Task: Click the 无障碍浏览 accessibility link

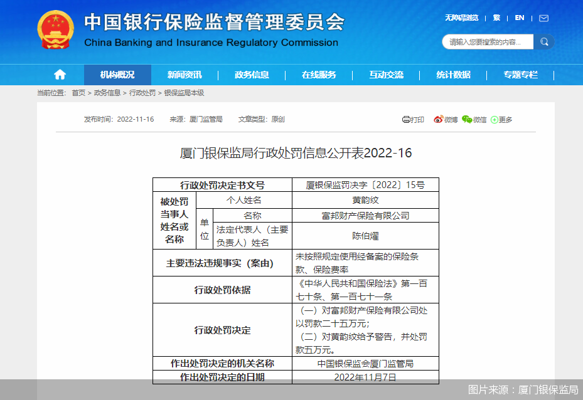Action: coord(460,18)
